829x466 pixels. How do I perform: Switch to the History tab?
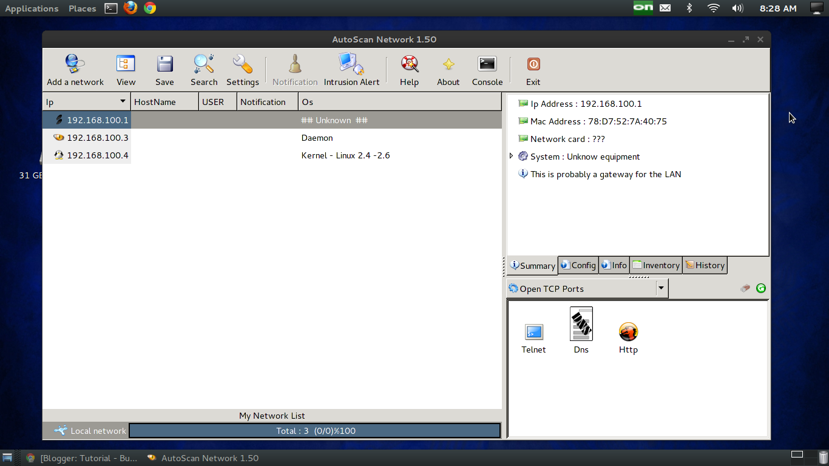click(705, 265)
